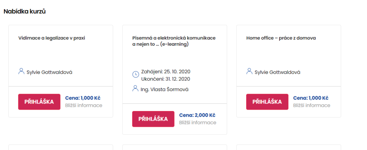Viewport: 367px width, 150px height.
Task: Open Bližší informace for Vidimace a legalizace
Action: point(84,105)
